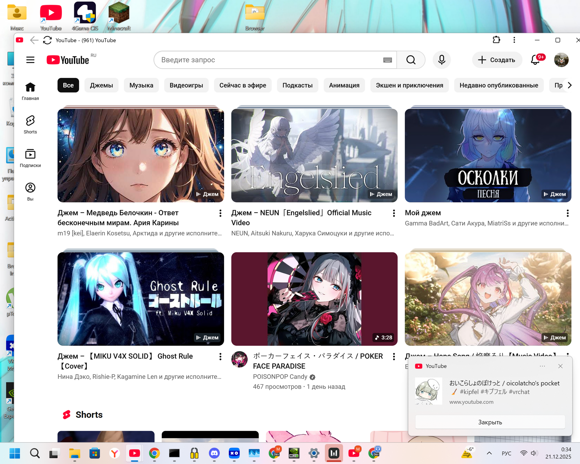The width and height of the screenshot is (580, 464).
Task: Open options for the NEUN Engelslied jam
Action: pos(394,213)
